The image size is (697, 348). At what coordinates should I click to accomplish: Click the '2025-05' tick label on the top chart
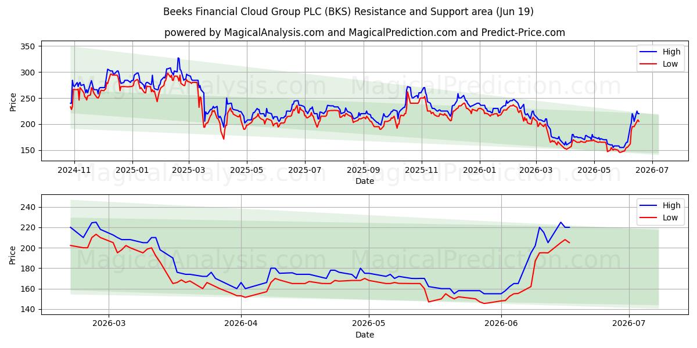pos(247,171)
